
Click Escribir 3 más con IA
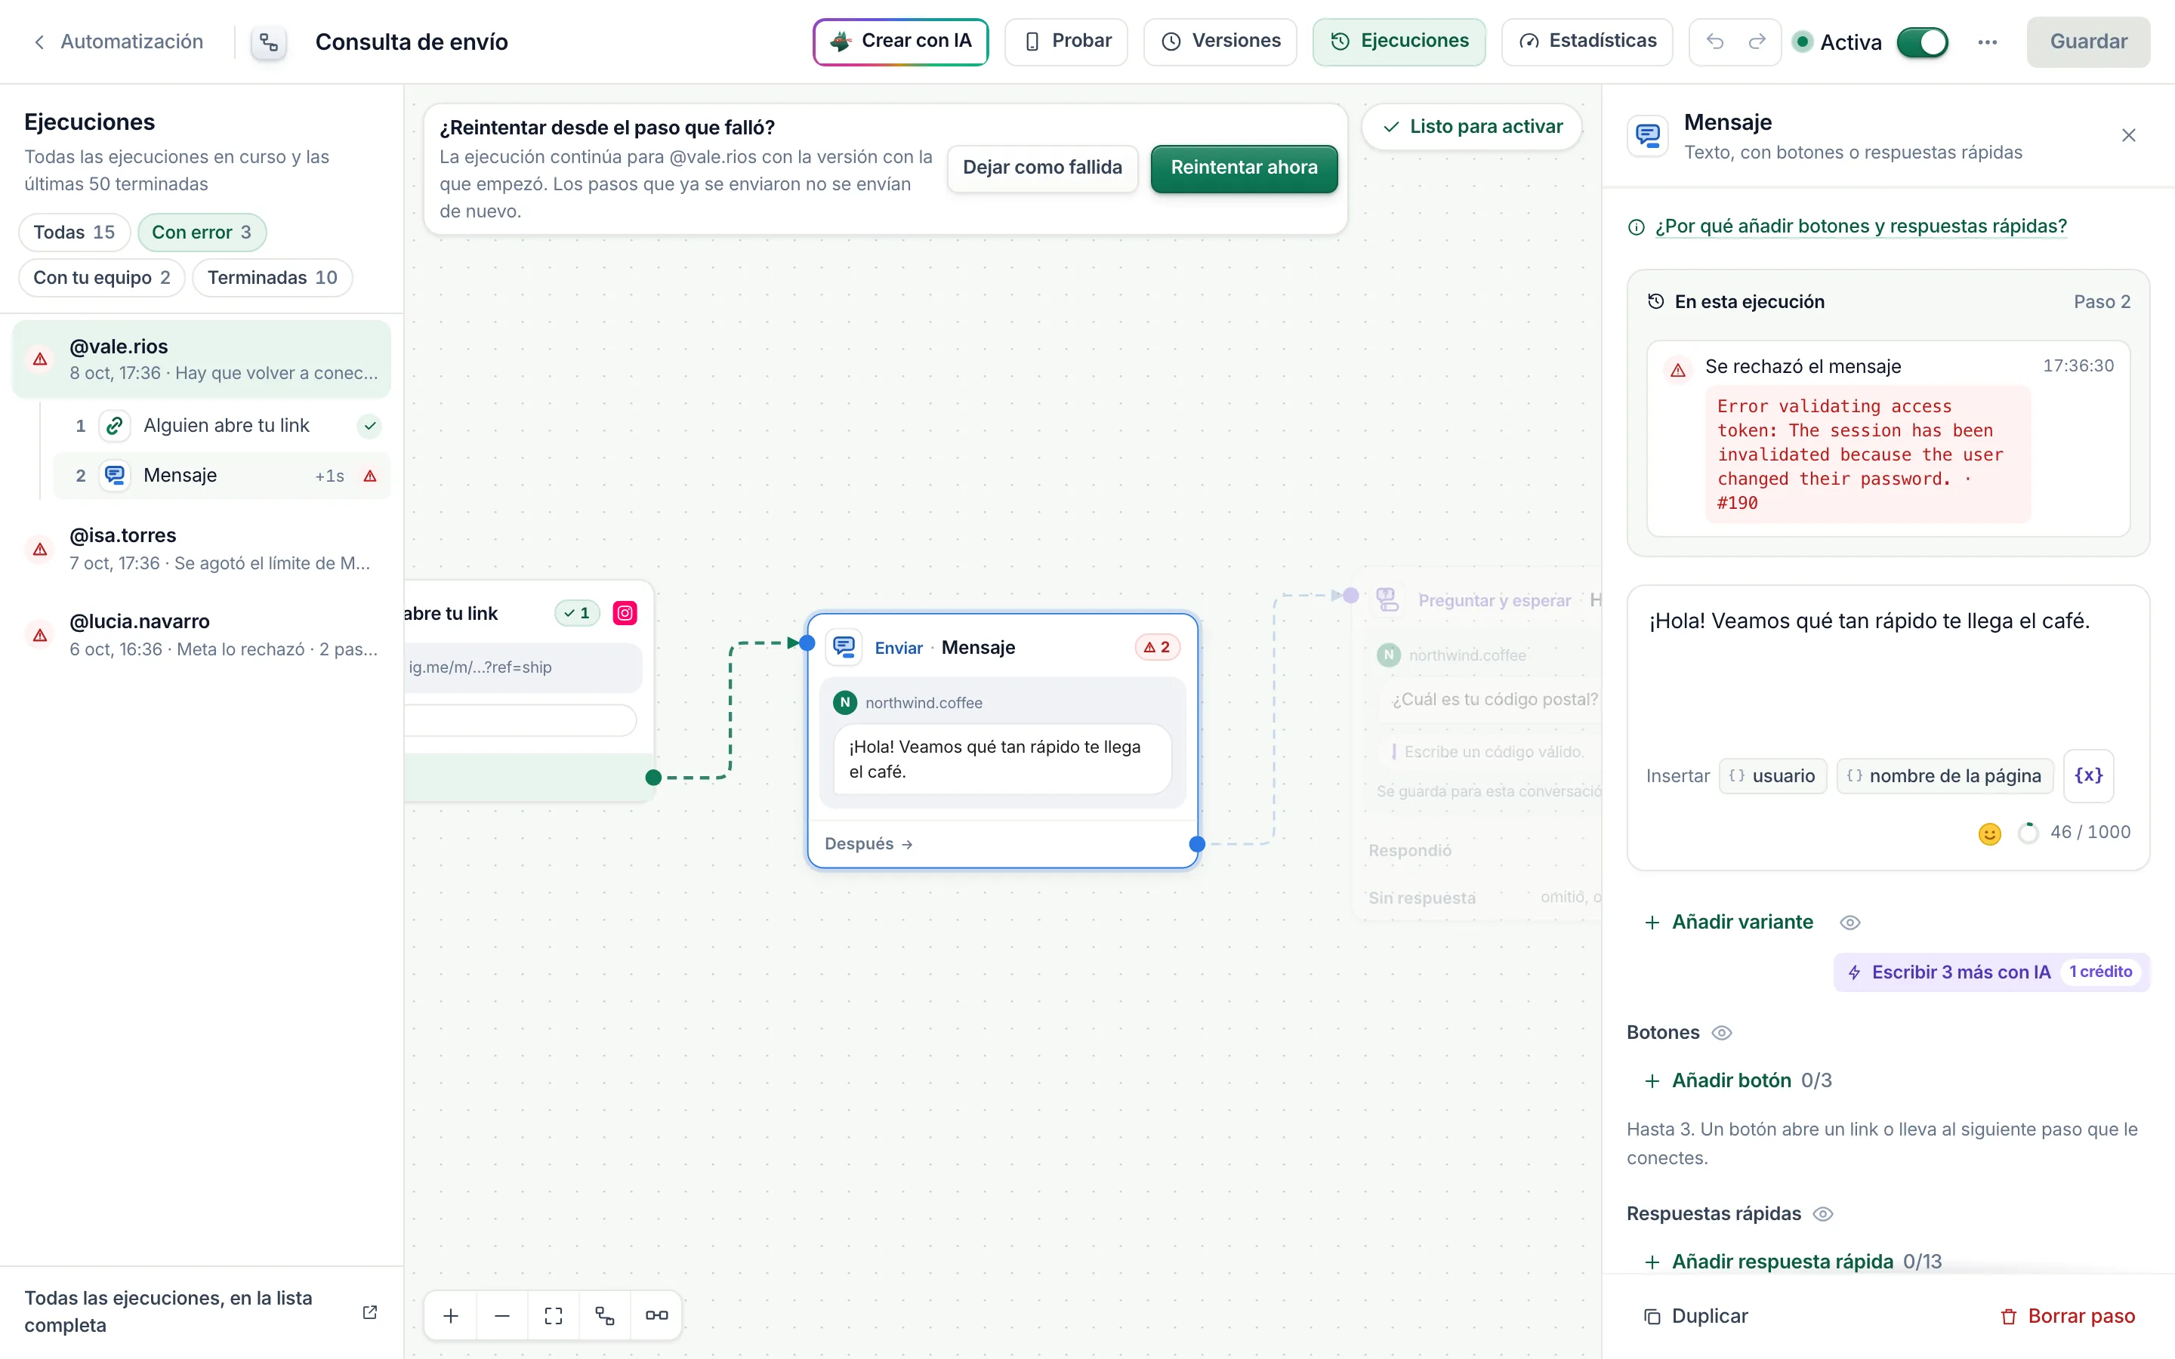[1991, 972]
